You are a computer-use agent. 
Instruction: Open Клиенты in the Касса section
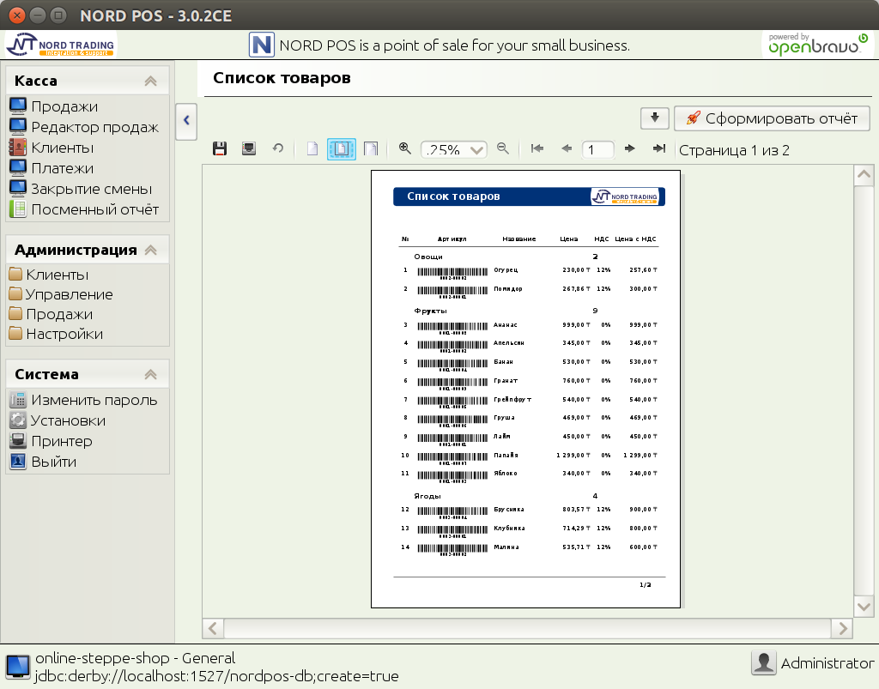coord(62,148)
